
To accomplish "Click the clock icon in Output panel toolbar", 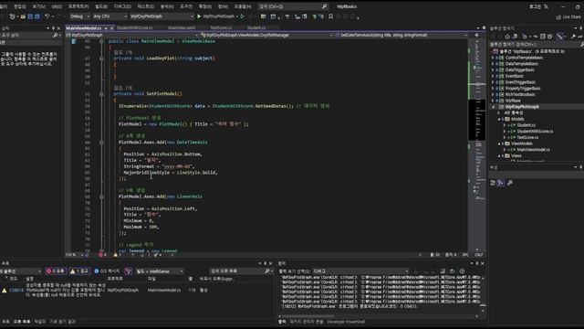I will point(463,271).
